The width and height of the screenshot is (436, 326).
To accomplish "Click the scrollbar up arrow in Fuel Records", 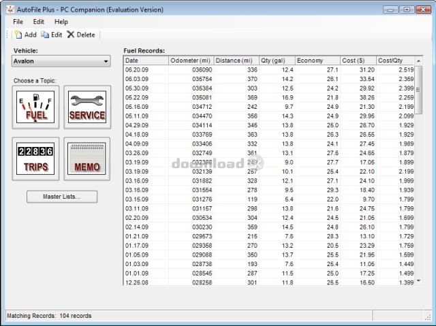I will pyautogui.click(x=418, y=61).
